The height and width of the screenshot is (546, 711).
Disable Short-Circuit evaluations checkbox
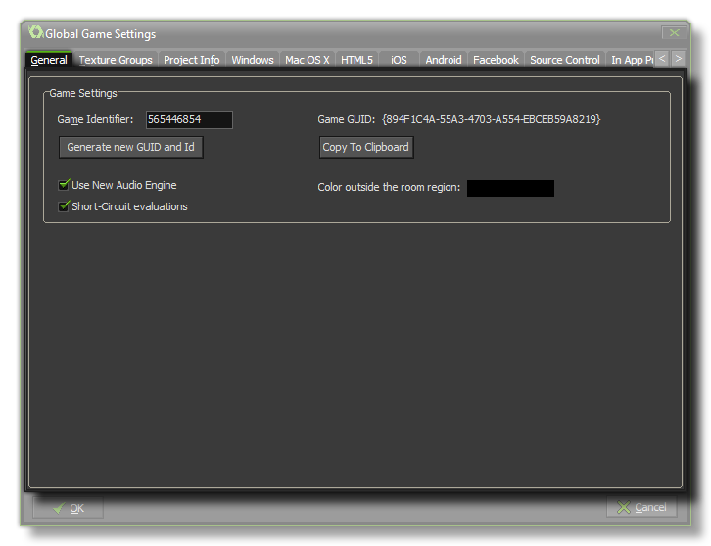(64, 206)
